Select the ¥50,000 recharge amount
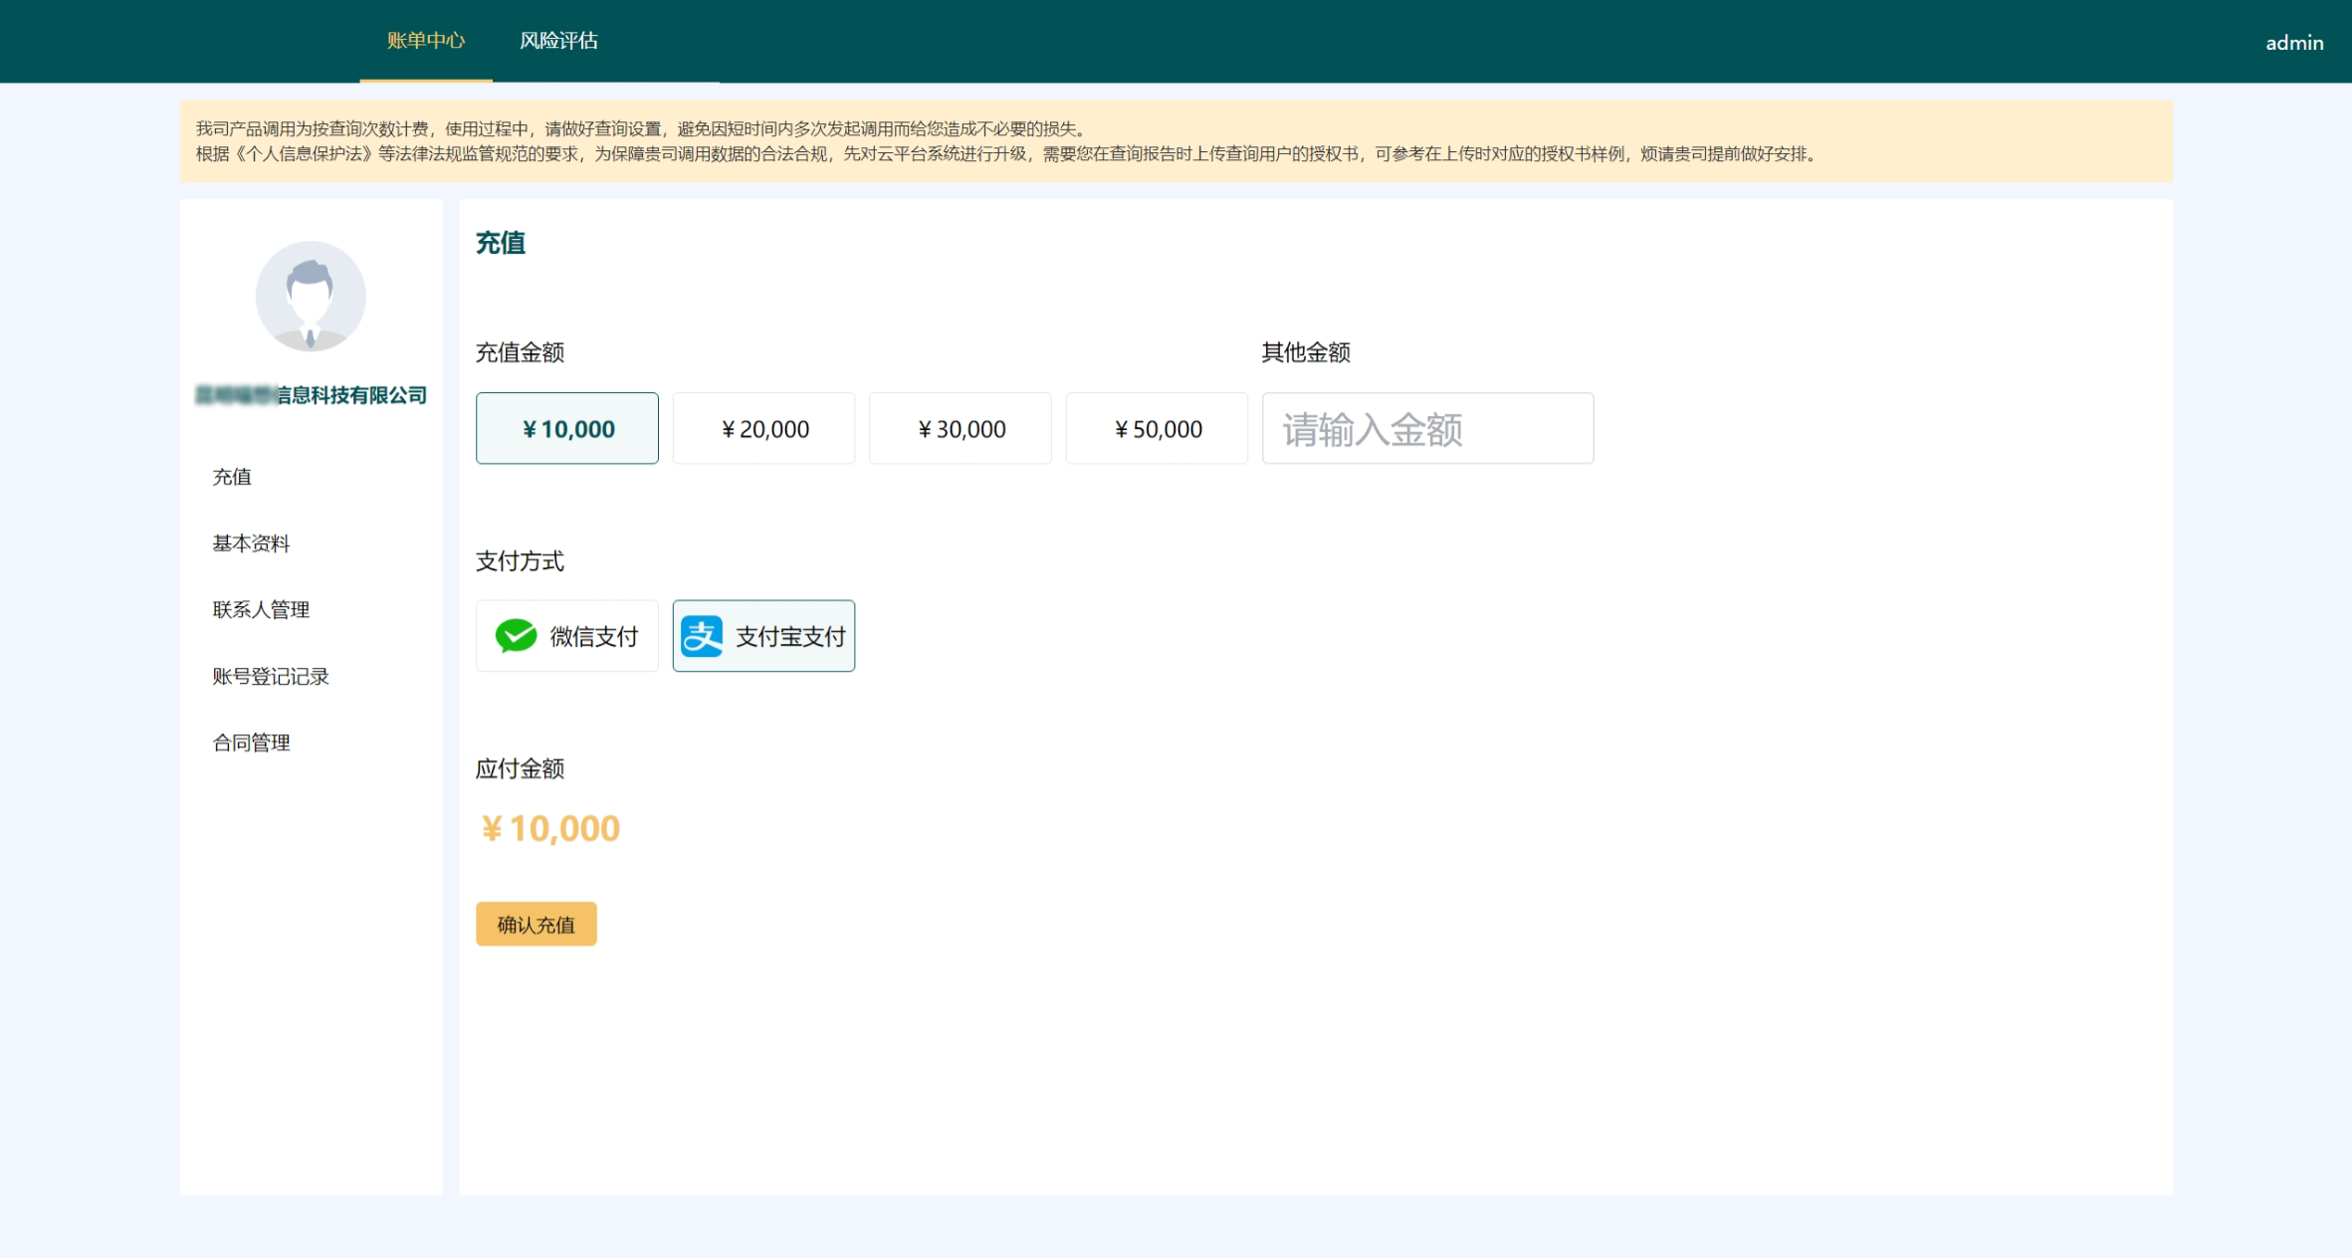The width and height of the screenshot is (2352, 1258). point(1157,428)
